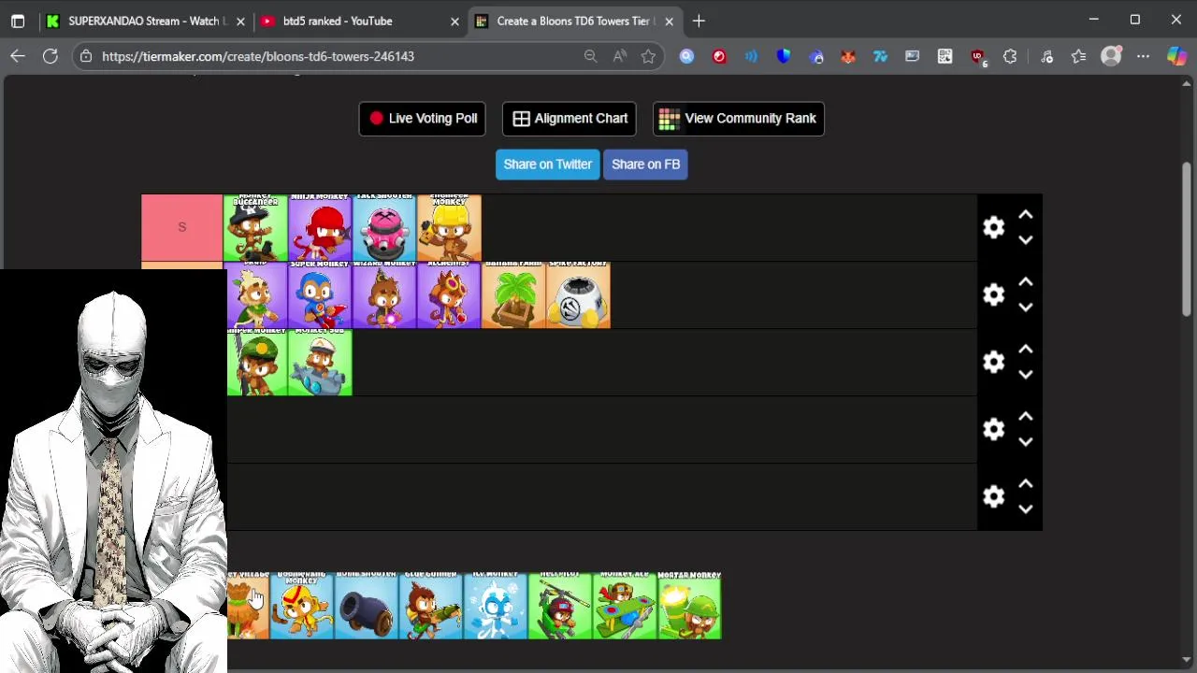This screenshot has width=1197, height=673.
Task: Select the Spike Factory tower tile
Action: [578, 294]
